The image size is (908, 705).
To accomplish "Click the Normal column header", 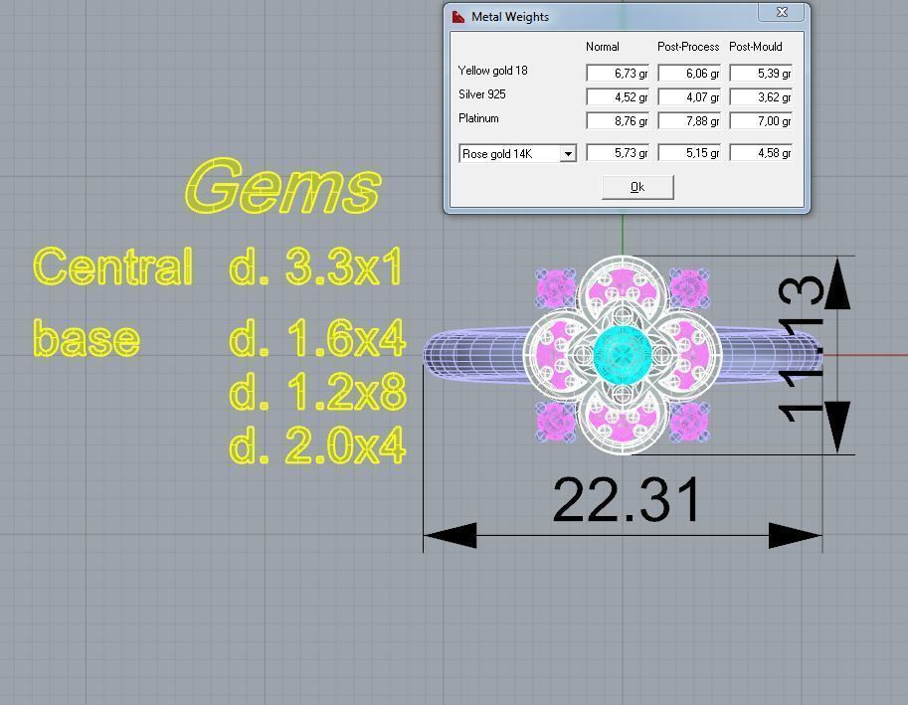I will pyautogui.click(x=603, y=47).
